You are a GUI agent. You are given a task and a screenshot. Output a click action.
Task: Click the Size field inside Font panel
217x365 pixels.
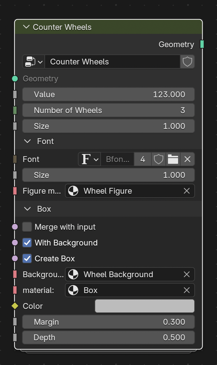pyautogui.click(x=108, y=175)
